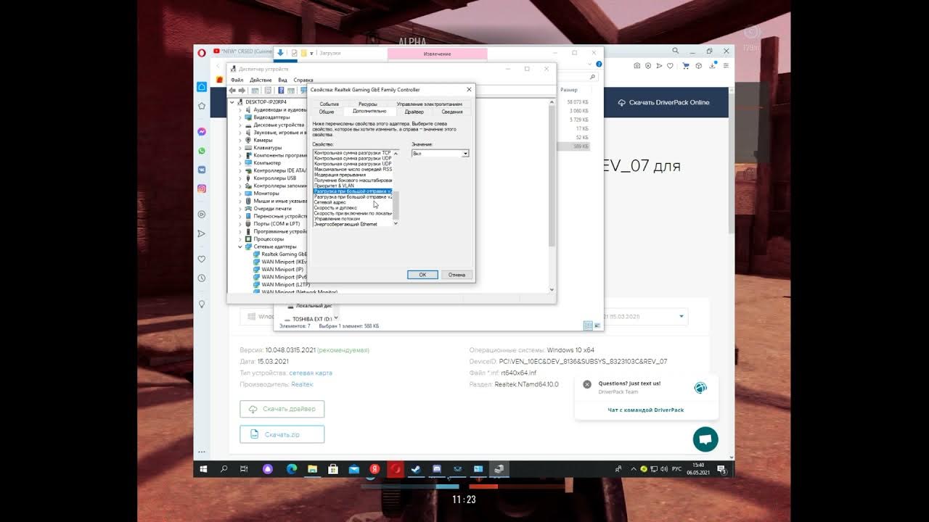Click сетевая карта link
The width and height of the screenshot is (929, 522).
pos(311,373)
